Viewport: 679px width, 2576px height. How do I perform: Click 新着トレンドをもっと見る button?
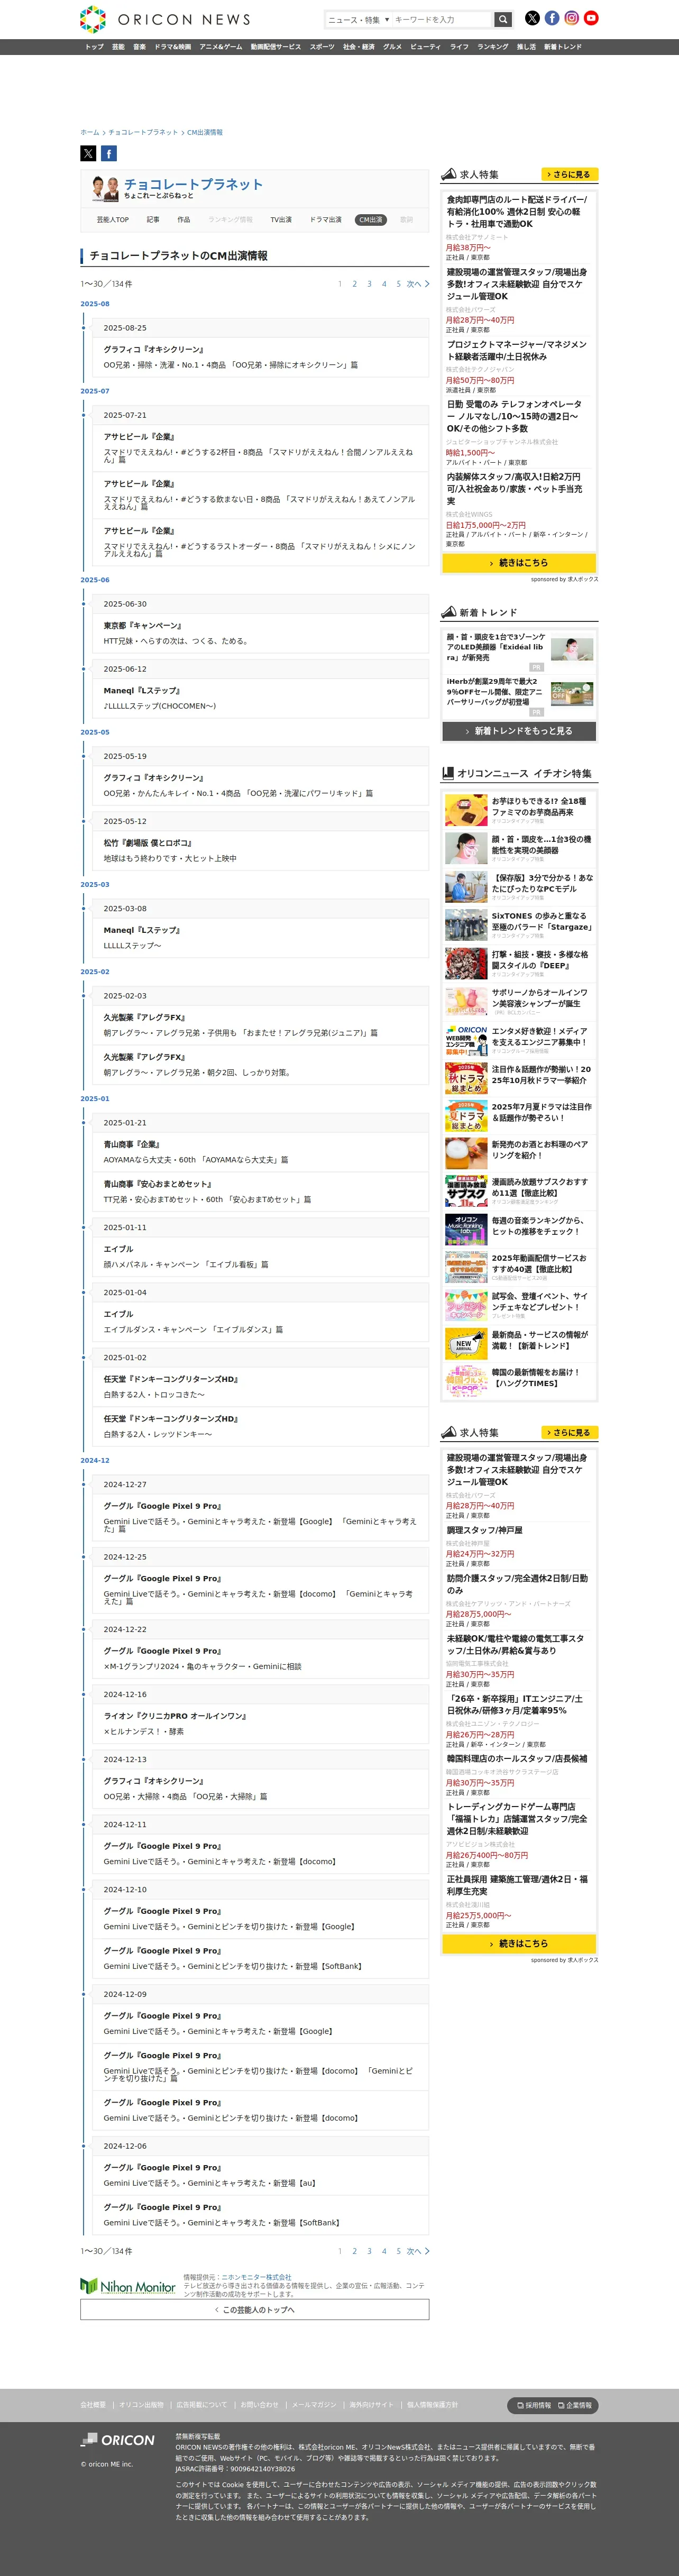519,731
